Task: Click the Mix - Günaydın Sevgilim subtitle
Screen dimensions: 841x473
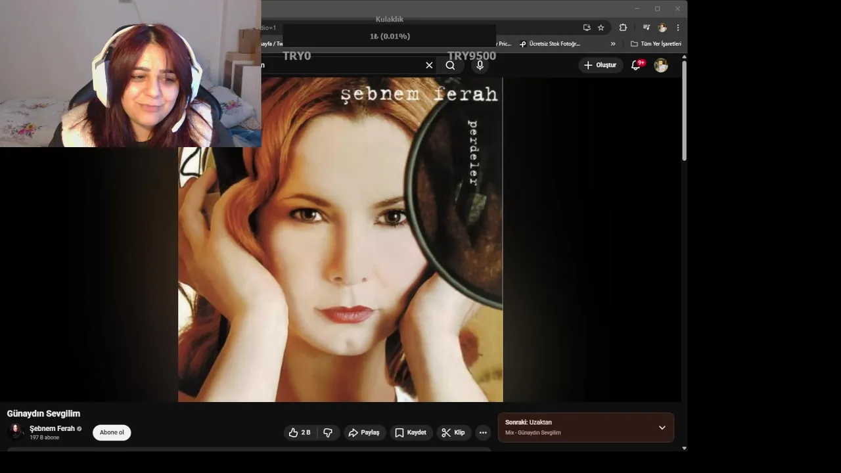Action: point(533,433)
